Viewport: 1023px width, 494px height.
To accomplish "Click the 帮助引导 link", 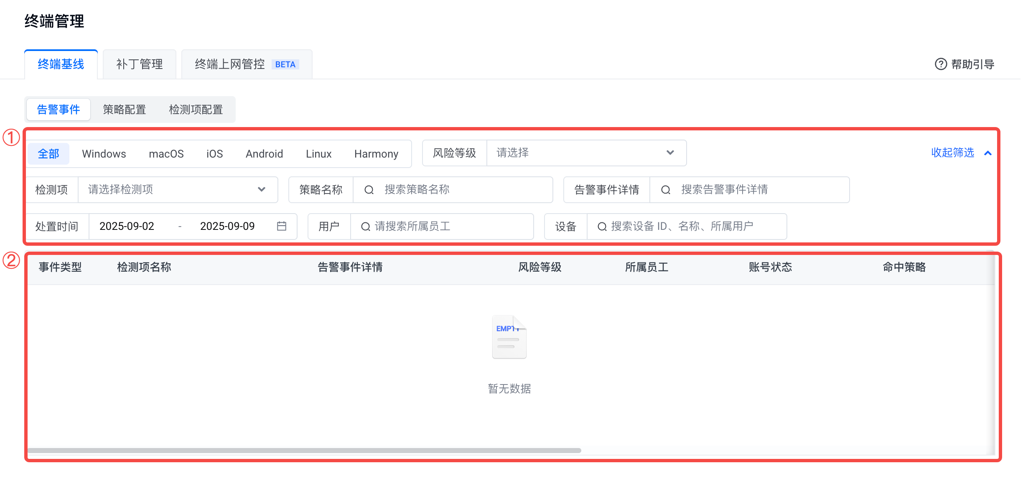I will 972,64.
